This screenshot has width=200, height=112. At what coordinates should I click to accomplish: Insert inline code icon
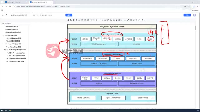[x=102, y=20]
